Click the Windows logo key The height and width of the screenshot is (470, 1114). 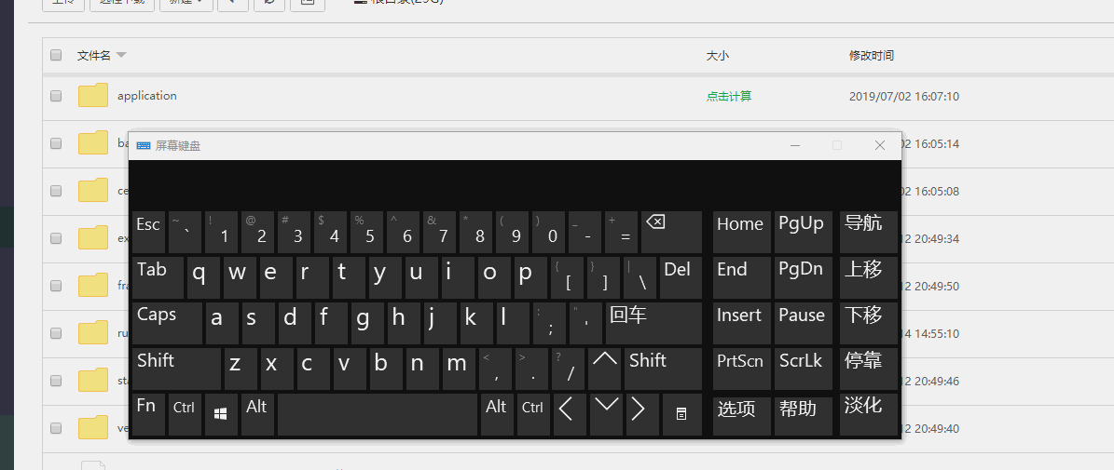tap(221, 415)
